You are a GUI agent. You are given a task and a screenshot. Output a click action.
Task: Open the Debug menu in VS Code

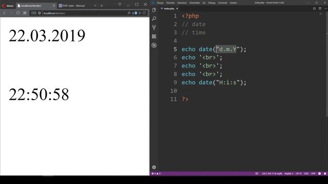pyautogui.click(x=212, y=3)
